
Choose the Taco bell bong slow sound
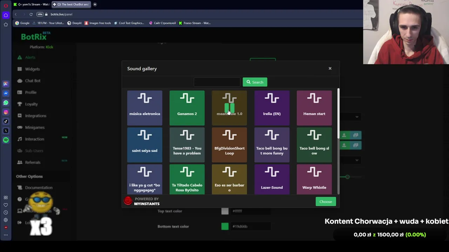coord(314,145)
